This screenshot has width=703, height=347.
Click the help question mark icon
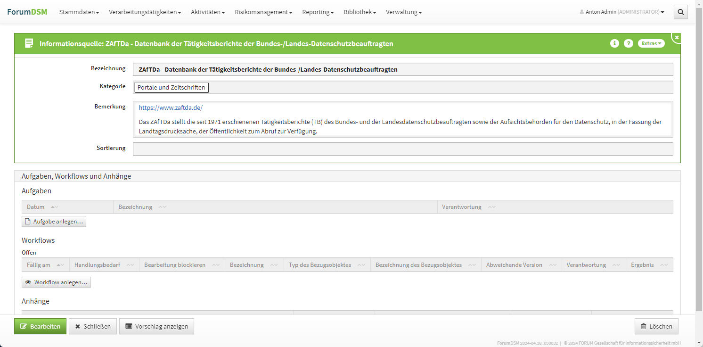(x=628, y=43)
